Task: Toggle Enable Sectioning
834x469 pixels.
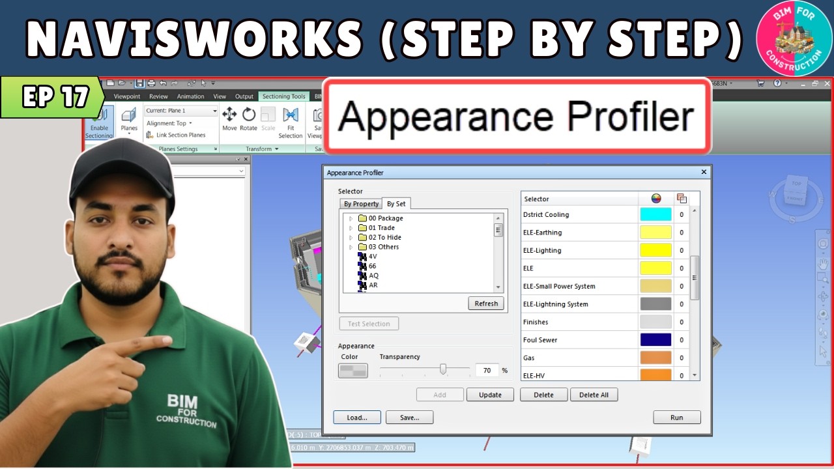Action: (99, 122)
